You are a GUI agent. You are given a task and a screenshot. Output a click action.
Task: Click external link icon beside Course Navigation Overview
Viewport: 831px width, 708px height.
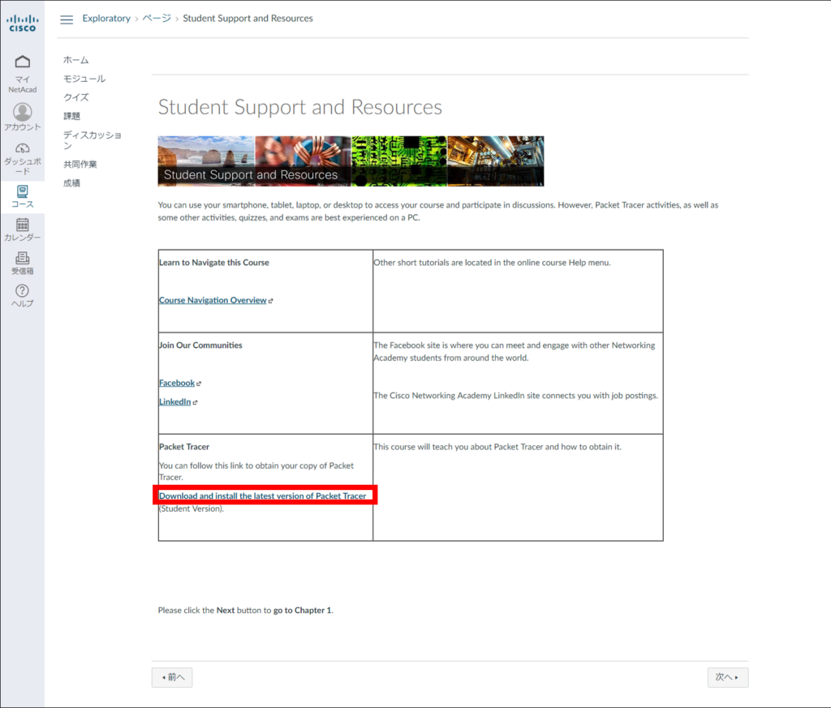(x=271, y=301)
